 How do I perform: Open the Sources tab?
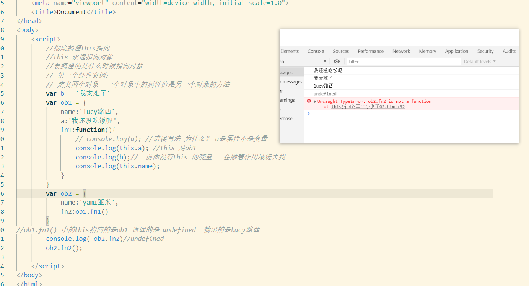coord(341,51)
